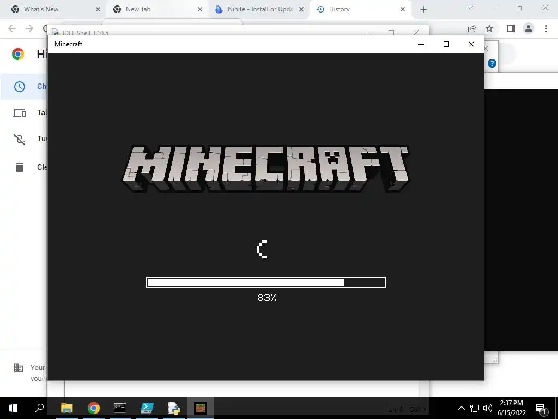
Task: Open Chrome's three-dot menu
Action: pos(546,28)
